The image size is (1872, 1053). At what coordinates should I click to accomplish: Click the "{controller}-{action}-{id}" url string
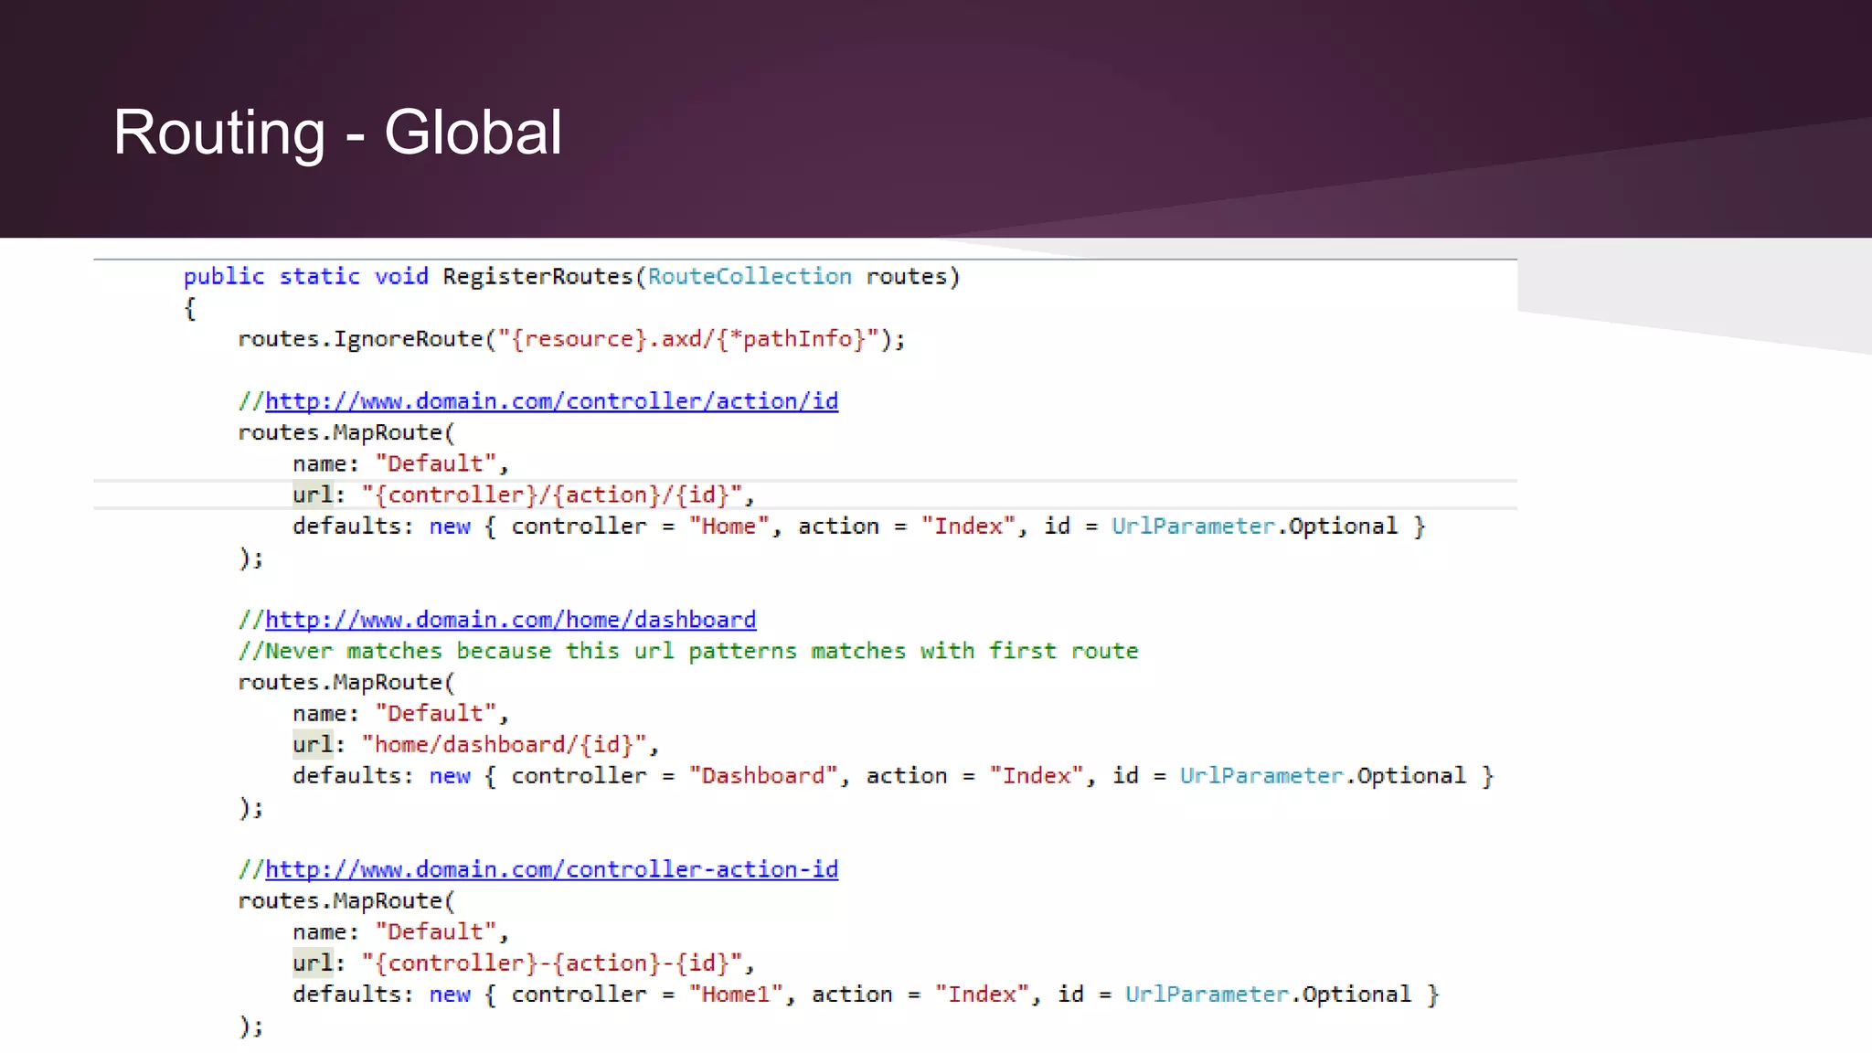pos(551,963)
